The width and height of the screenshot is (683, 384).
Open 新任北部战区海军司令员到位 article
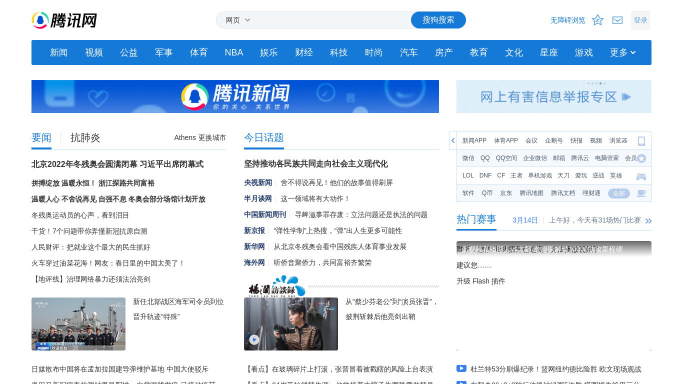point(178,309)
